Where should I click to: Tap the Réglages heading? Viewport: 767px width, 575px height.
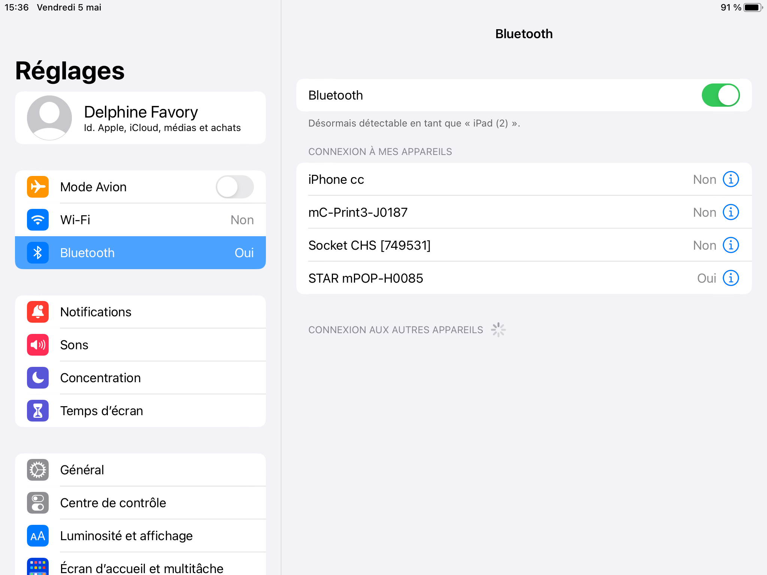coord(70,71)
